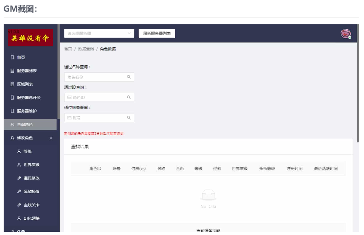Click the search icon in 账号 field
The height and width of the screenshot is (235, 364).
coord(129,118)
